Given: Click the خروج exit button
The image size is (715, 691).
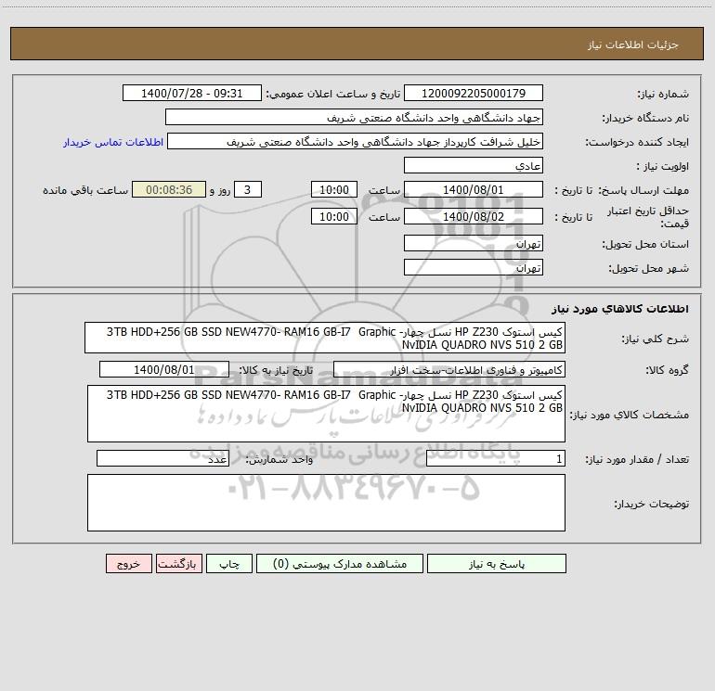Looking at the screenshot, I should tap(128, 563).
